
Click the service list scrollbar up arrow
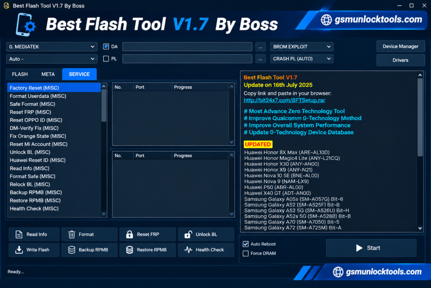click(x=104, y=86)
